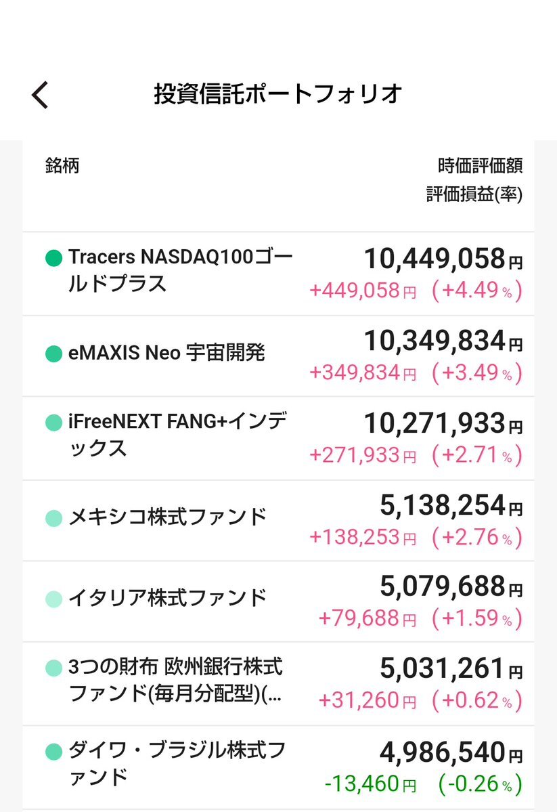The height and width of the screenshot is (812, 557).
Task: Click the メキシコ株式ファンド color dot
Action: [53, 519]
